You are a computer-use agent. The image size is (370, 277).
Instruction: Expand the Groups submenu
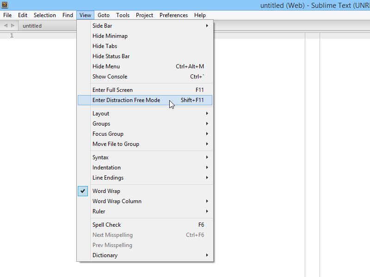pyautogui.click(x=145, y=124)
